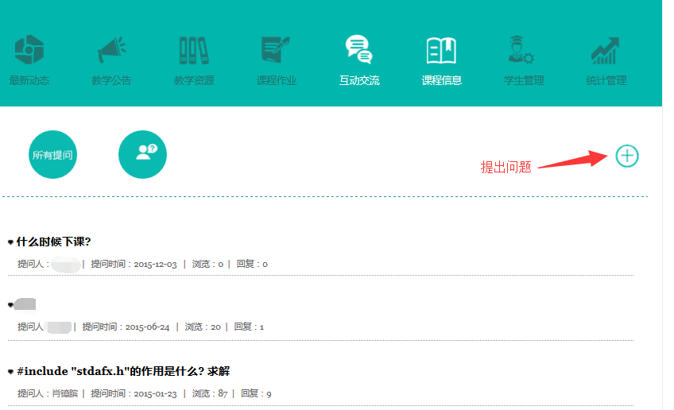The image size is (674, 410).
Task: Open the question 什么时候下课?
Action: coord(53,242)
